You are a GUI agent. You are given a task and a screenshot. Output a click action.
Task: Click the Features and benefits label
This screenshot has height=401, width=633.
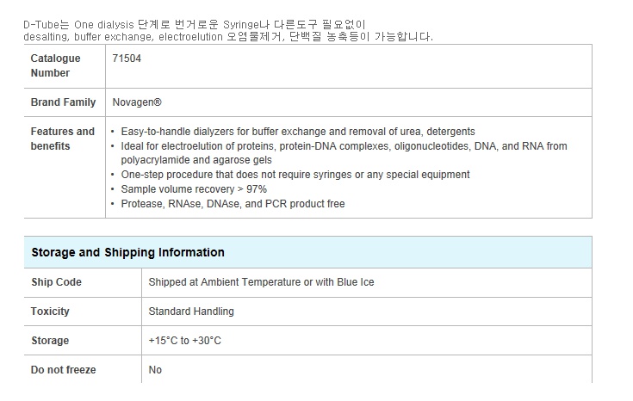[x=63, y=139]
